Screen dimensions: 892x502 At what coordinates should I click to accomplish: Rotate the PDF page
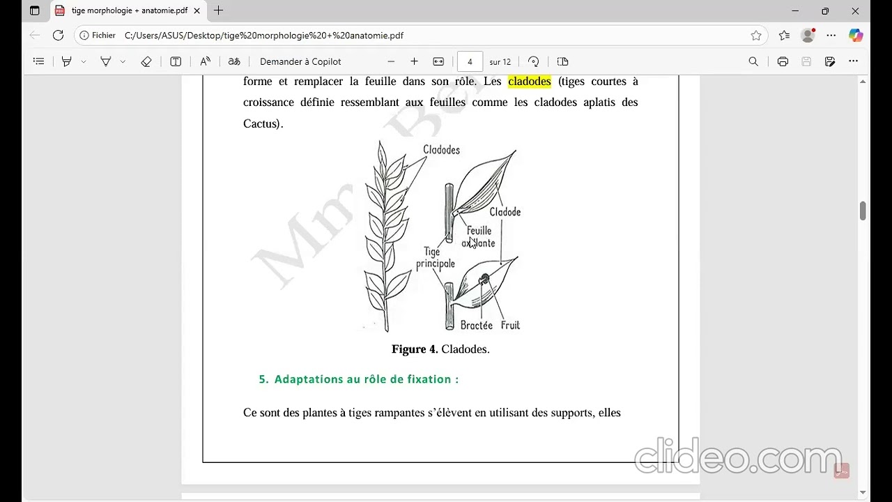tap(534, 61)
